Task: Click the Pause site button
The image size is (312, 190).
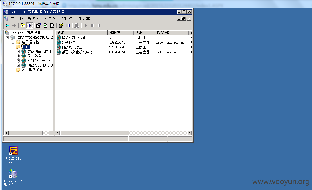Action: click(x=99, y=26)
